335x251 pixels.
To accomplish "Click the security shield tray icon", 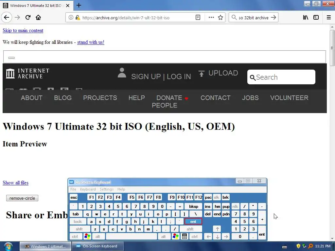I will pos(298,246).
